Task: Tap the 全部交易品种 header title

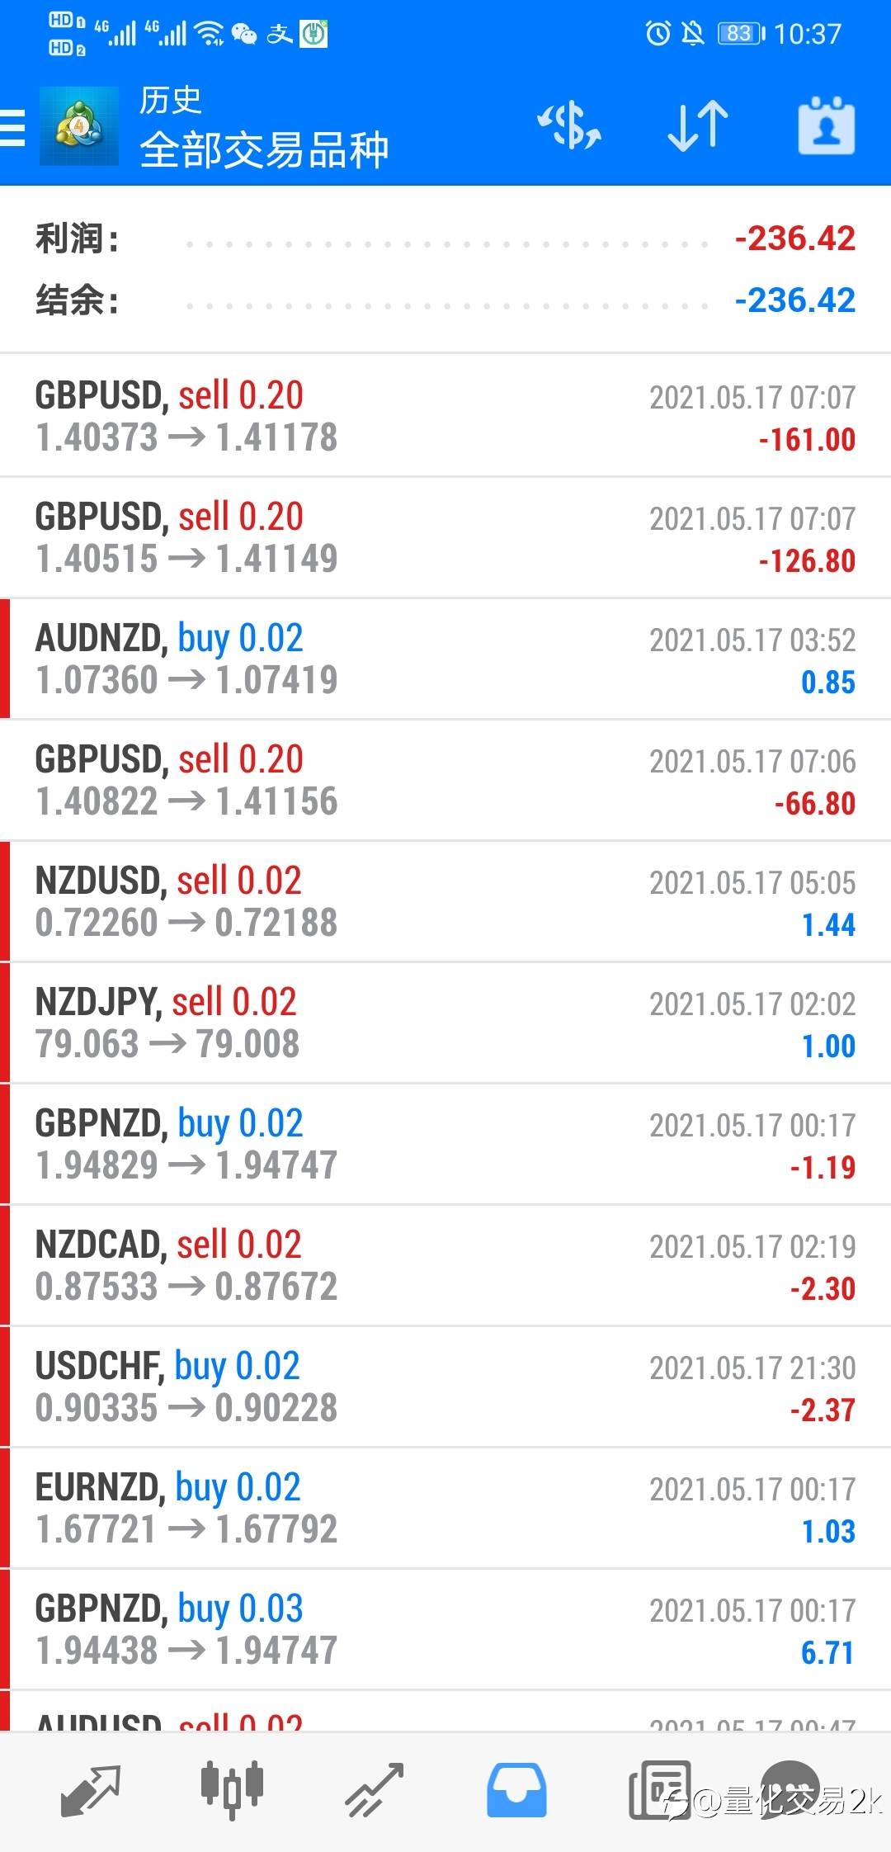Action: click(264, 150)
